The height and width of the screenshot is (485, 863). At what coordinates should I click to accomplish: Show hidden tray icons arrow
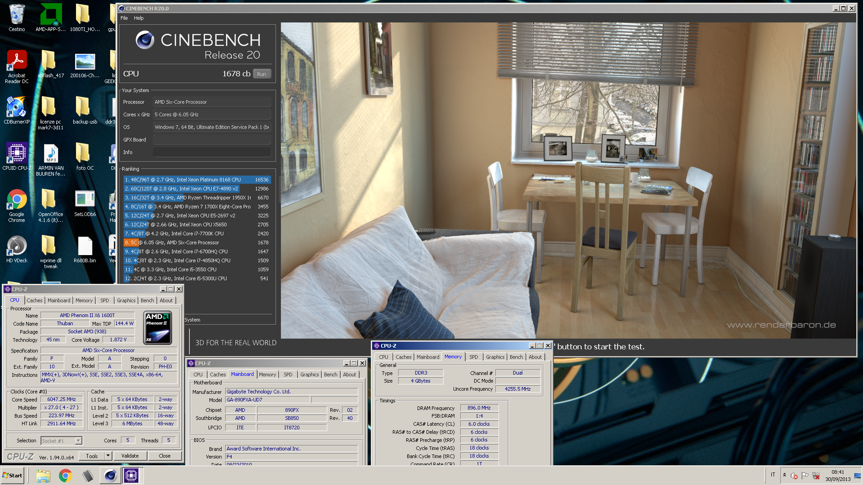point(784,475)
